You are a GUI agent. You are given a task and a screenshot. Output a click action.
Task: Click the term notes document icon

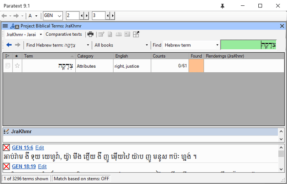click(x=110, y=34)
